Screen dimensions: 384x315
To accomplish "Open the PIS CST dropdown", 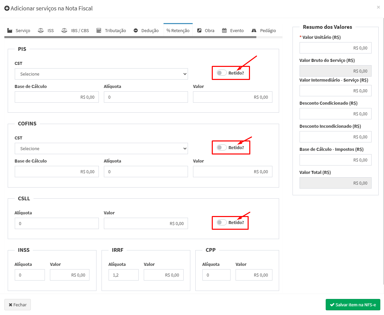I will tap(101, 74).
